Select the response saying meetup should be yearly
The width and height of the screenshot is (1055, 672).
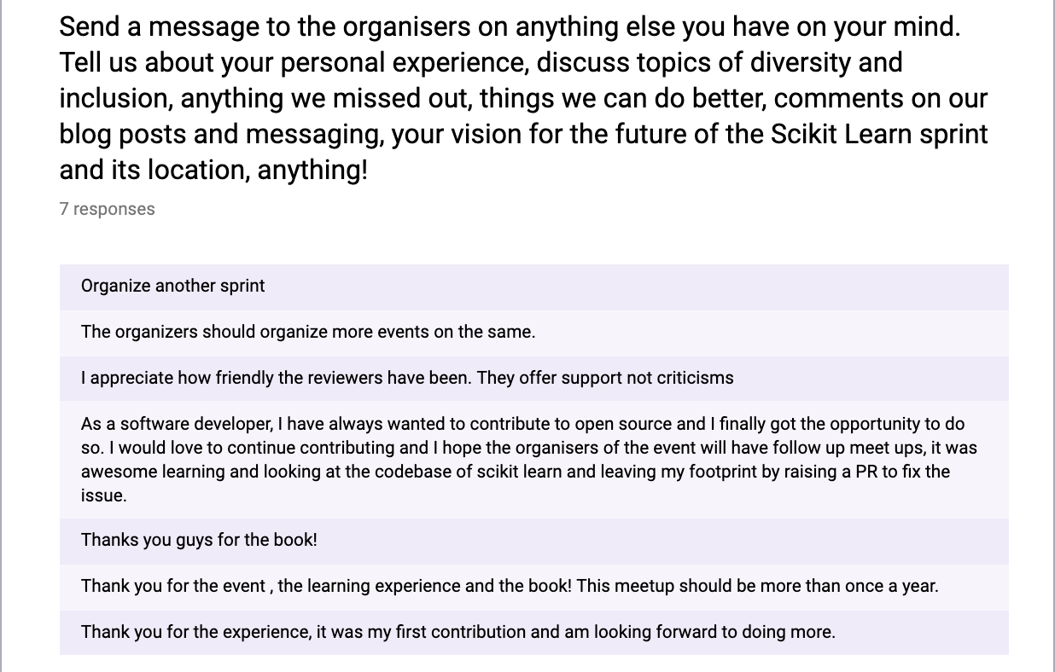pyautogui.click(x=533, y=587)
